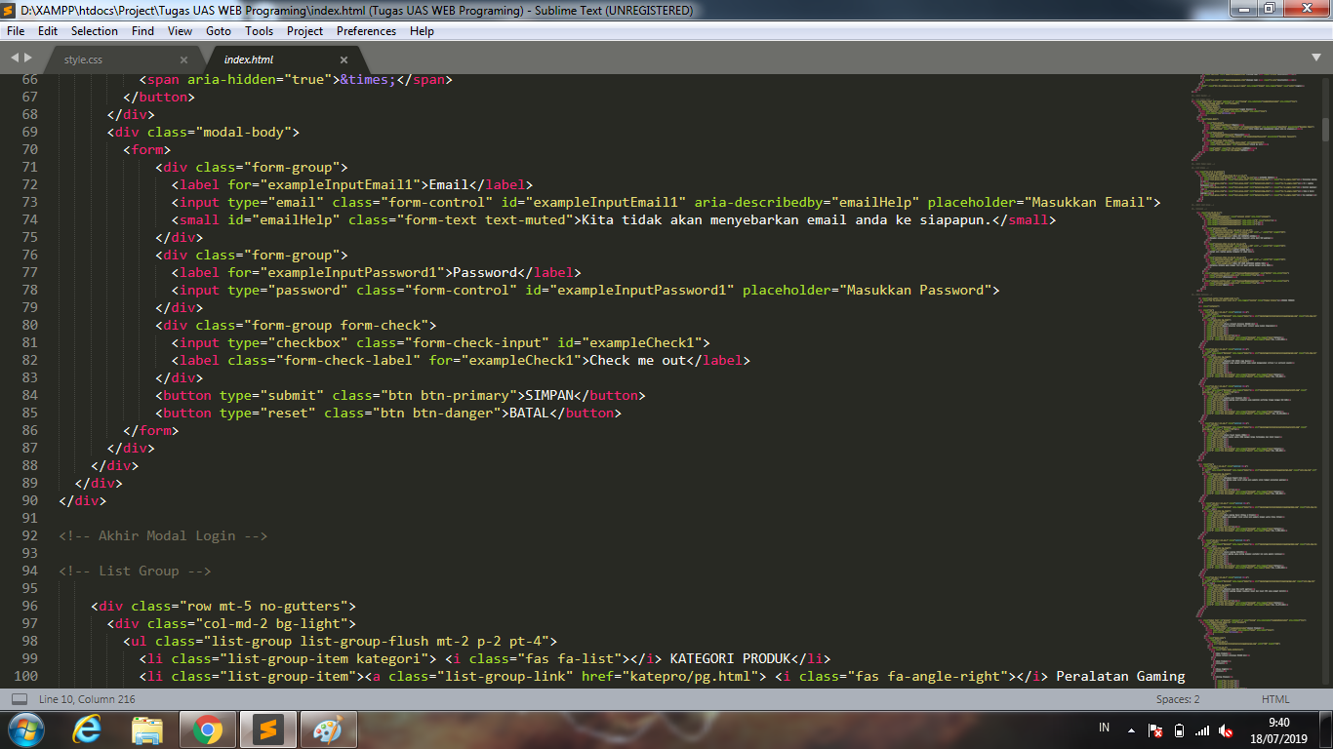The height and width of the screenshot is (749, 1333).
Task: Open the tab overflow dropdown arrow
Action: (x=1318, y=58)
